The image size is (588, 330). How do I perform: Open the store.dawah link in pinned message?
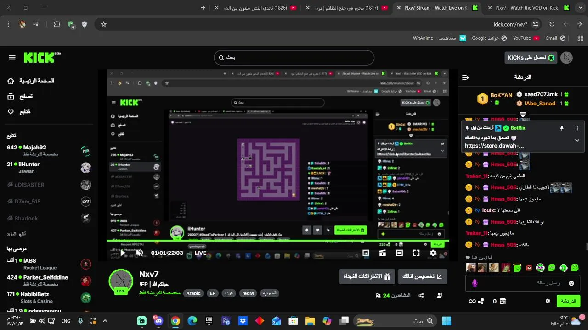click(494, 146)
